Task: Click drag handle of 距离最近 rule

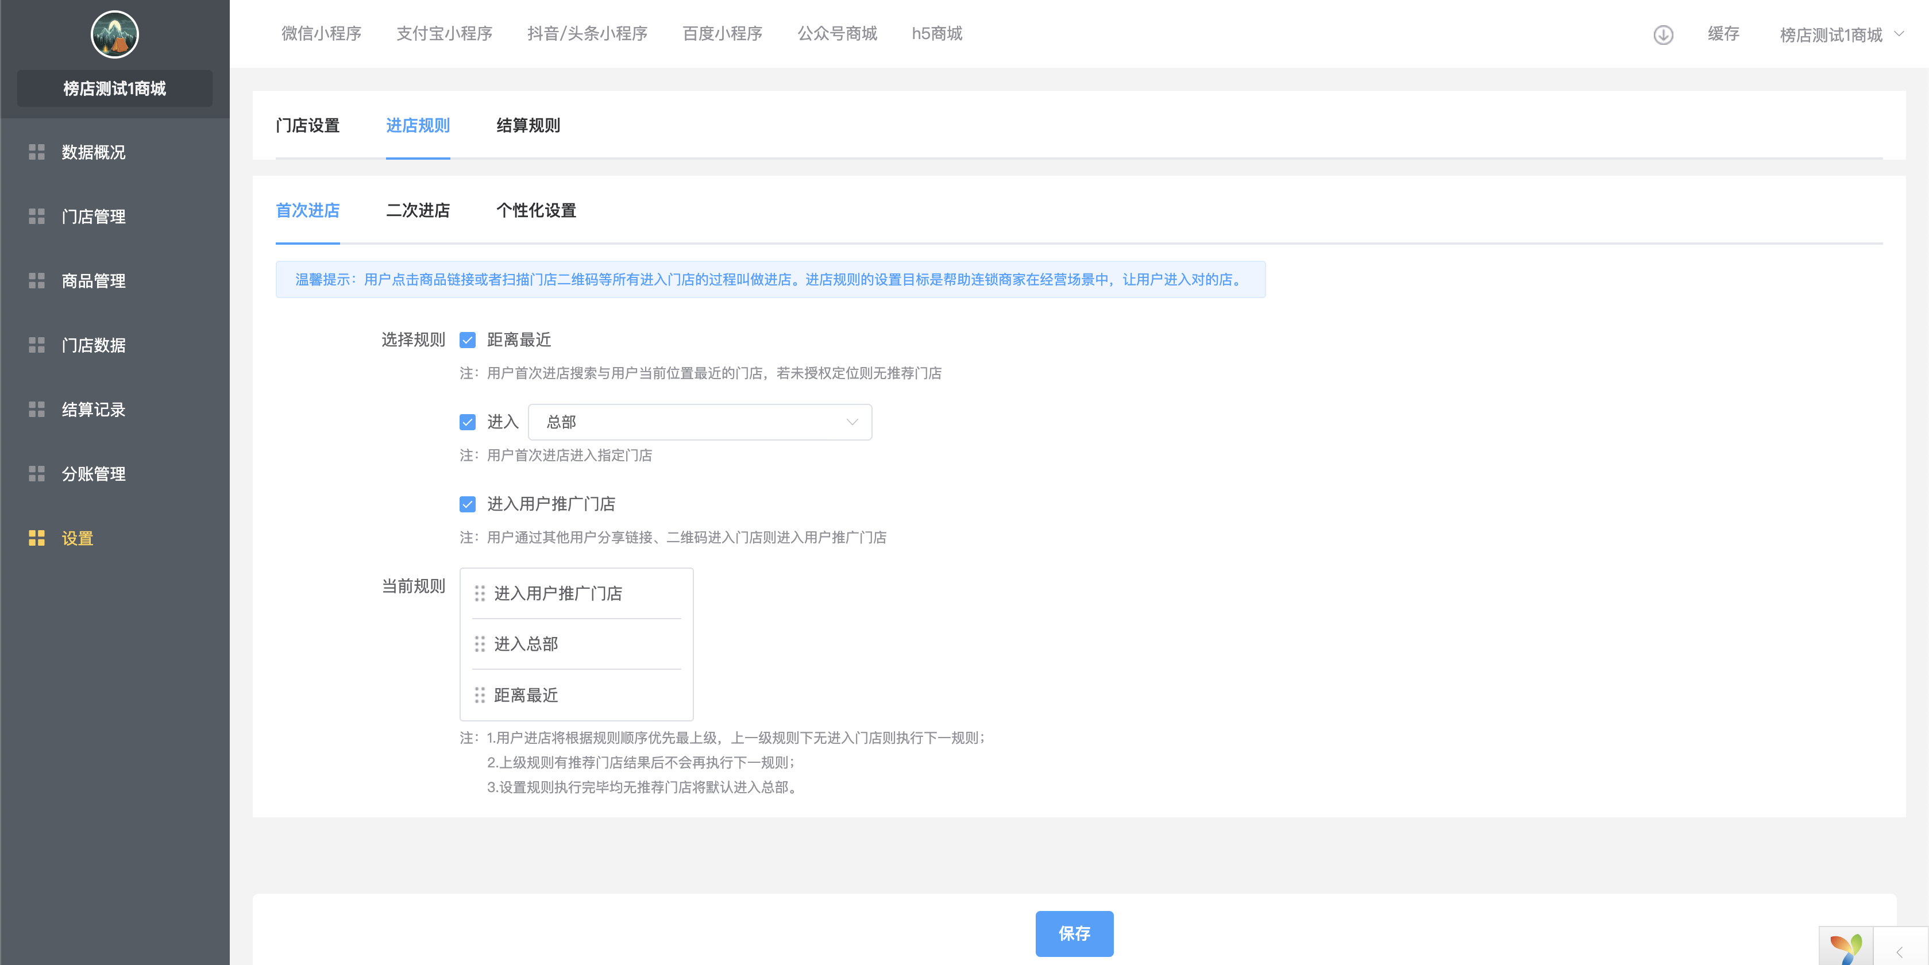Action: 480,696
